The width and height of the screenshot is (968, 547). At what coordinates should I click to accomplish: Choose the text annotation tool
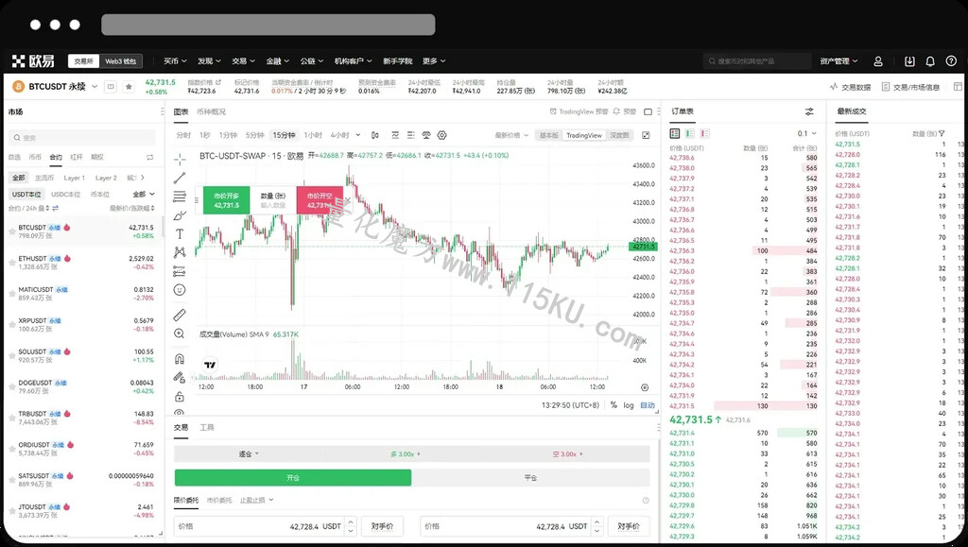180,233
